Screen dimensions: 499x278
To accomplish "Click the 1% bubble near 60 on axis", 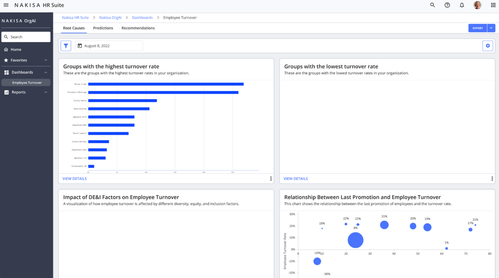I will 447,249.
